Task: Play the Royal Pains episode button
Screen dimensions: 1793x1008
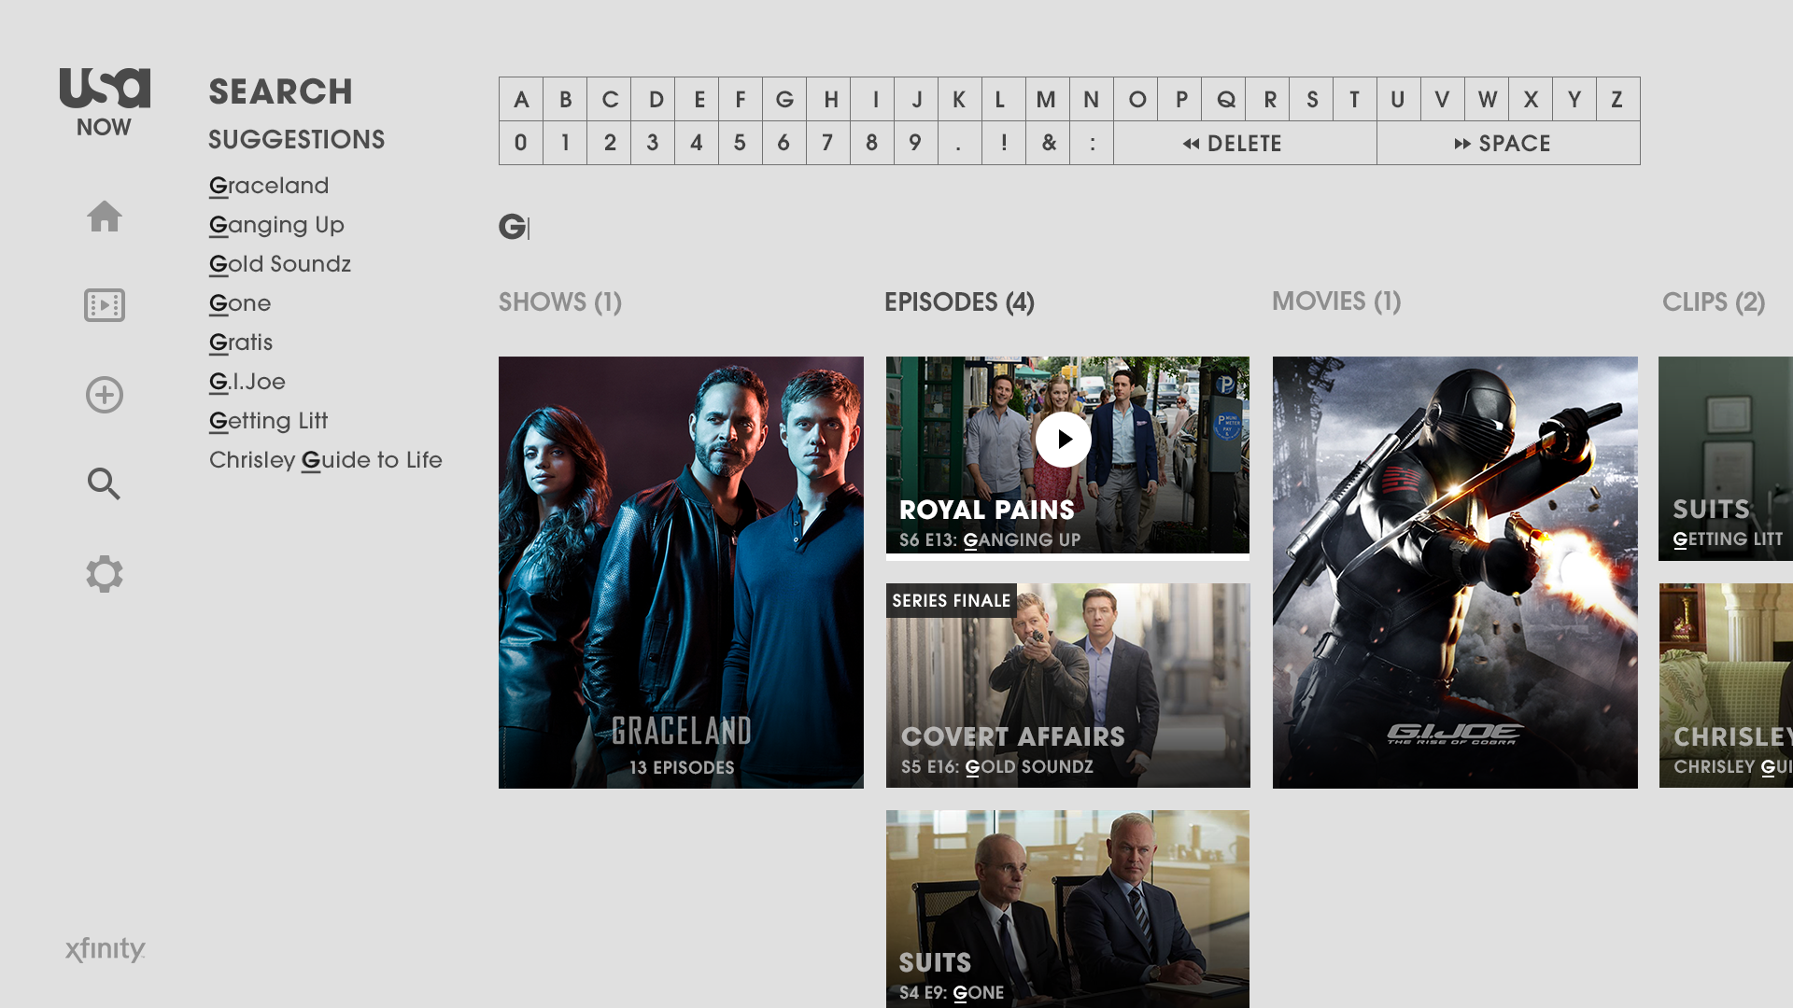Action: (x=1063, y=440)
